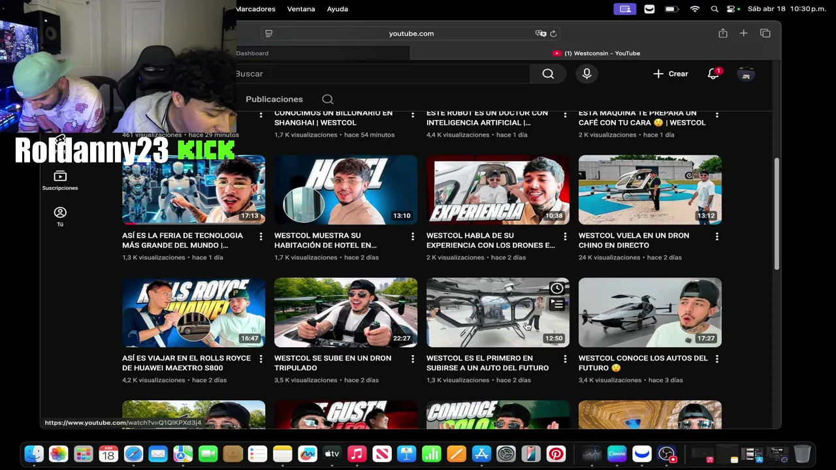Image resolution: width=836 pixels, height=470 pixels.
Task: Open Control Center in the menu bar
Action: pyautogui.click(x=732, y=9)
